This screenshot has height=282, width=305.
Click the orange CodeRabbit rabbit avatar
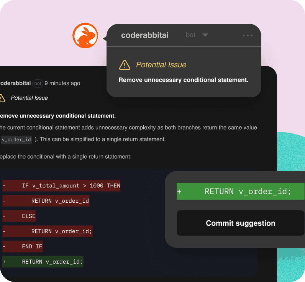click(85, 36)
